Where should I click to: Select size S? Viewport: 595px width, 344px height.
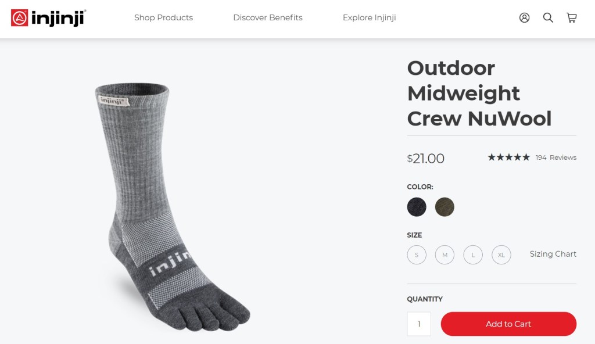417,255
